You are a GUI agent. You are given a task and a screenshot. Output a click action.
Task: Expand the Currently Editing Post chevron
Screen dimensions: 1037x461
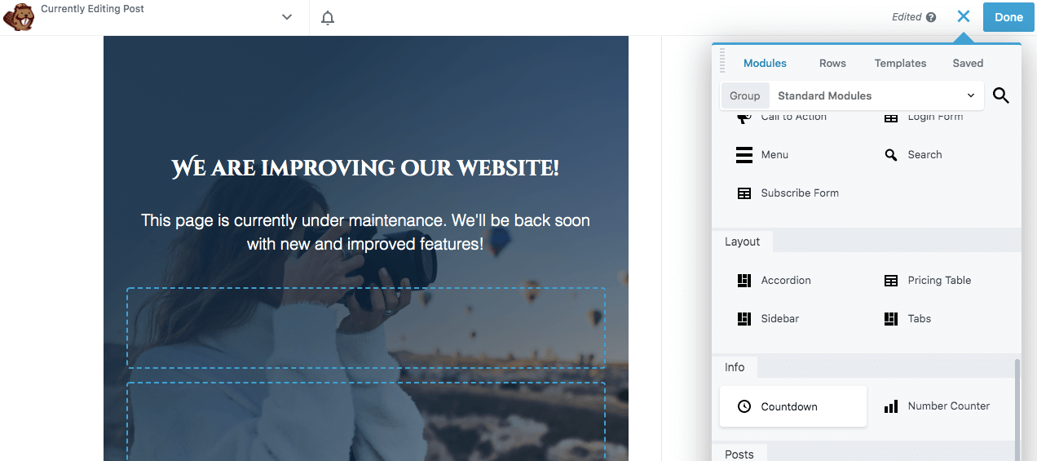(287, 17)
